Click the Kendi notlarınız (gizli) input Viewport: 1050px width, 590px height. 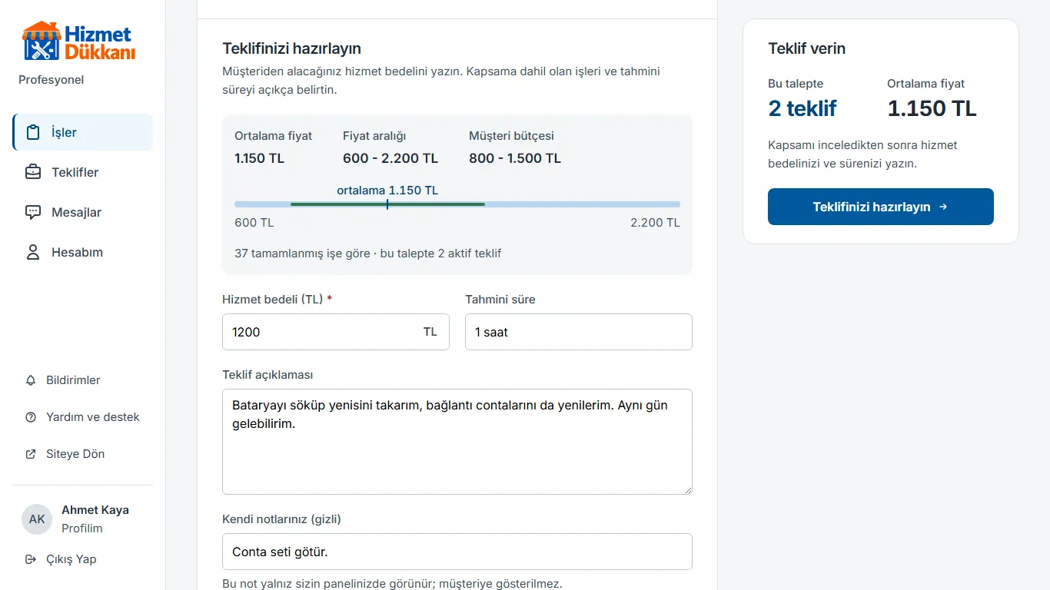[457, 552]
